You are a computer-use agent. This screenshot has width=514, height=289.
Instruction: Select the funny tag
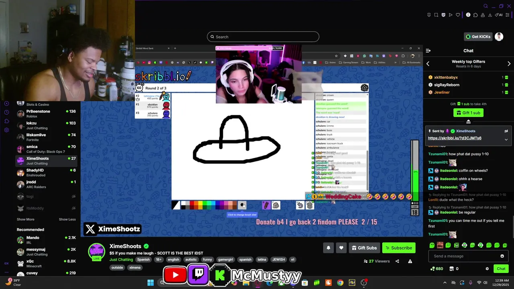pos(207,260)
